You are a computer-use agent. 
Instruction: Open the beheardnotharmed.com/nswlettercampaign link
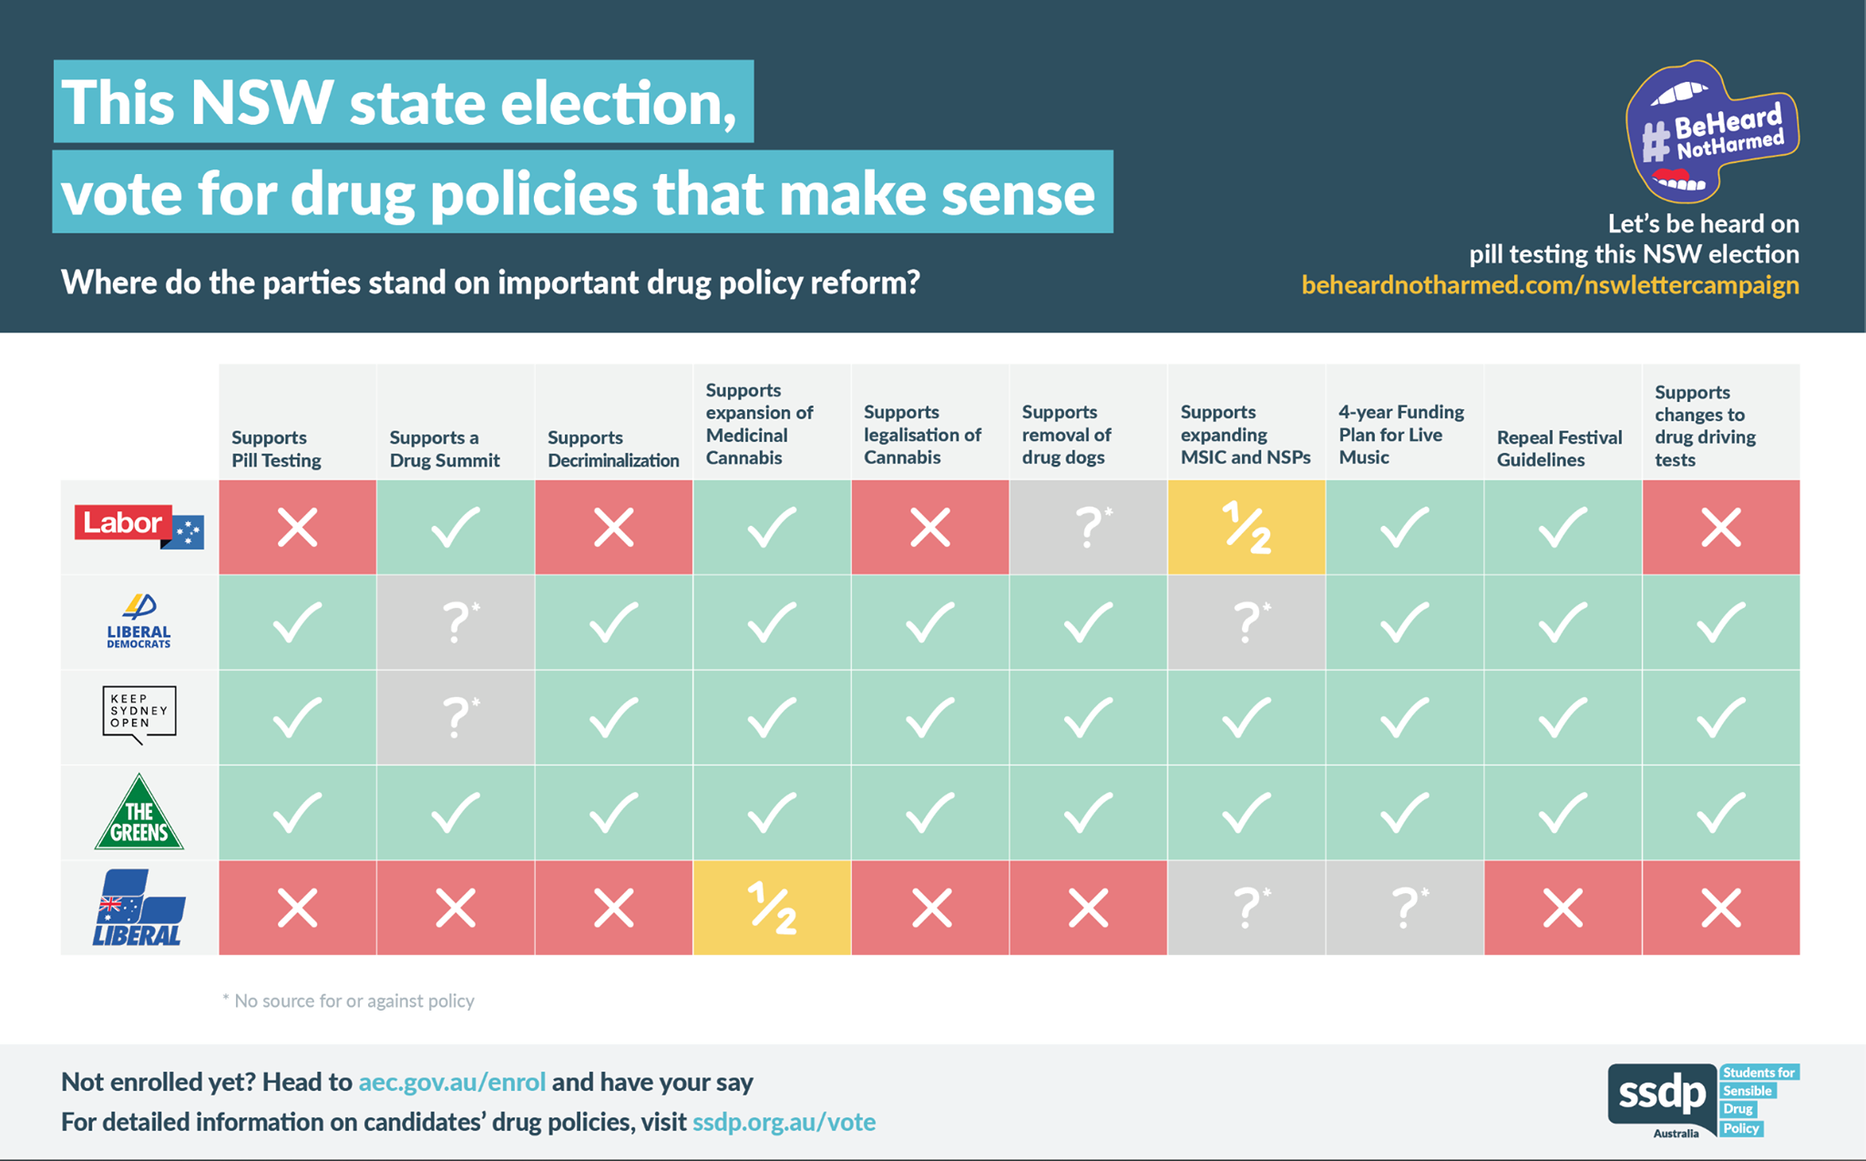click(1549, 285)
